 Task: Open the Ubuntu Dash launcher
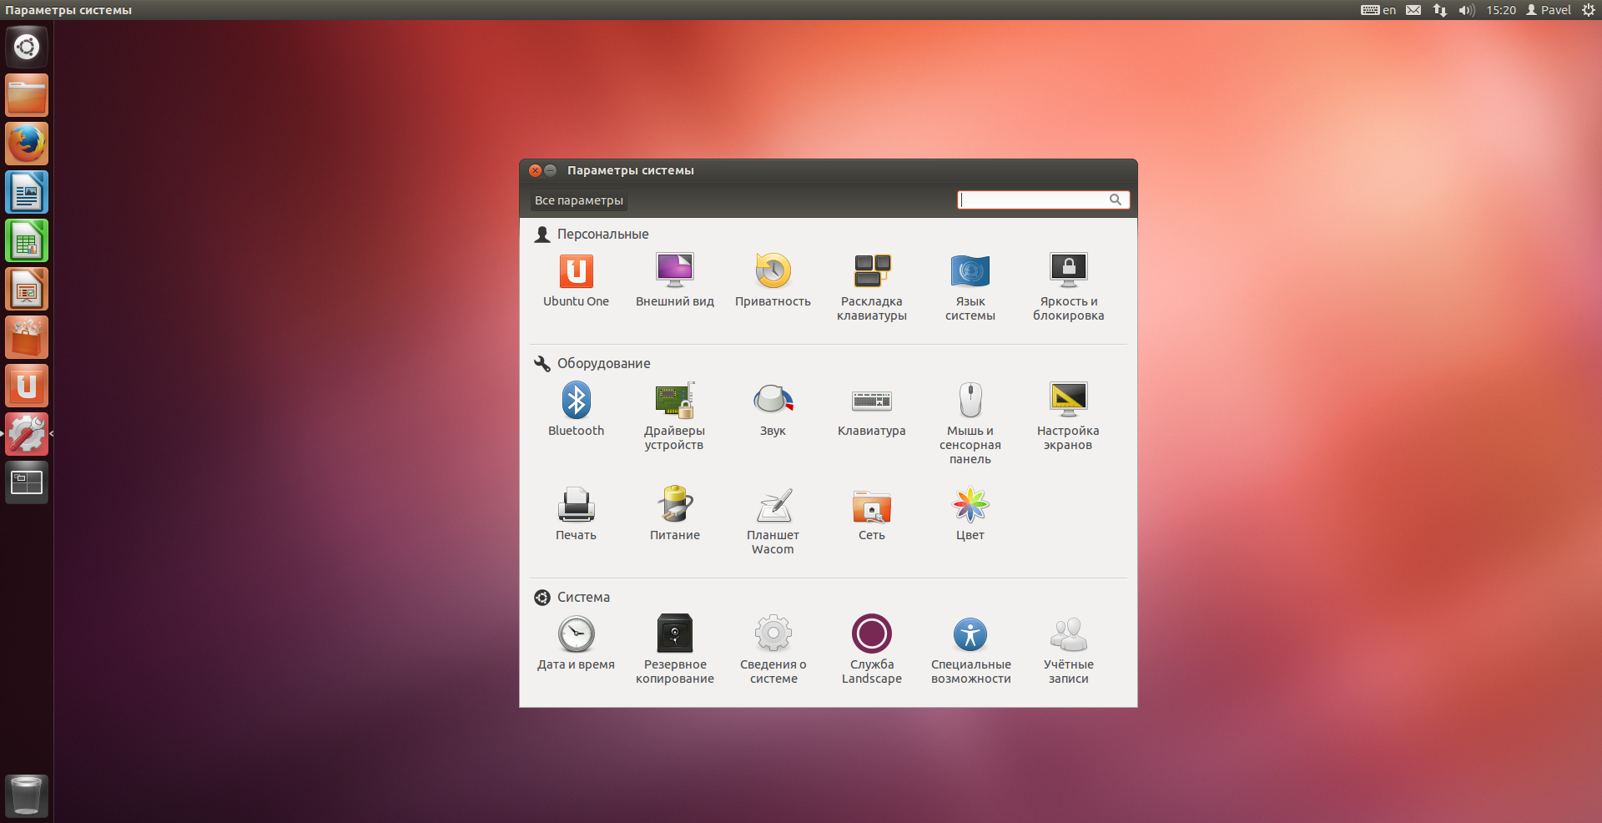(x=27, y=47)
